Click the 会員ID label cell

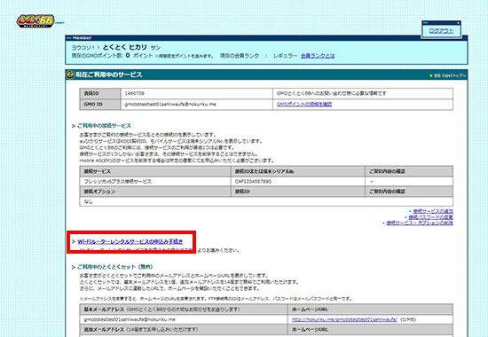(100, 93)
